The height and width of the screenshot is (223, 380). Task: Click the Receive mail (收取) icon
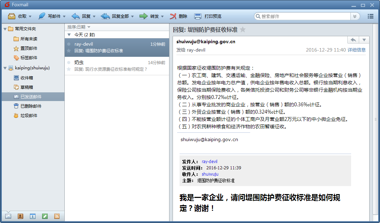click(x=11, y=16)
